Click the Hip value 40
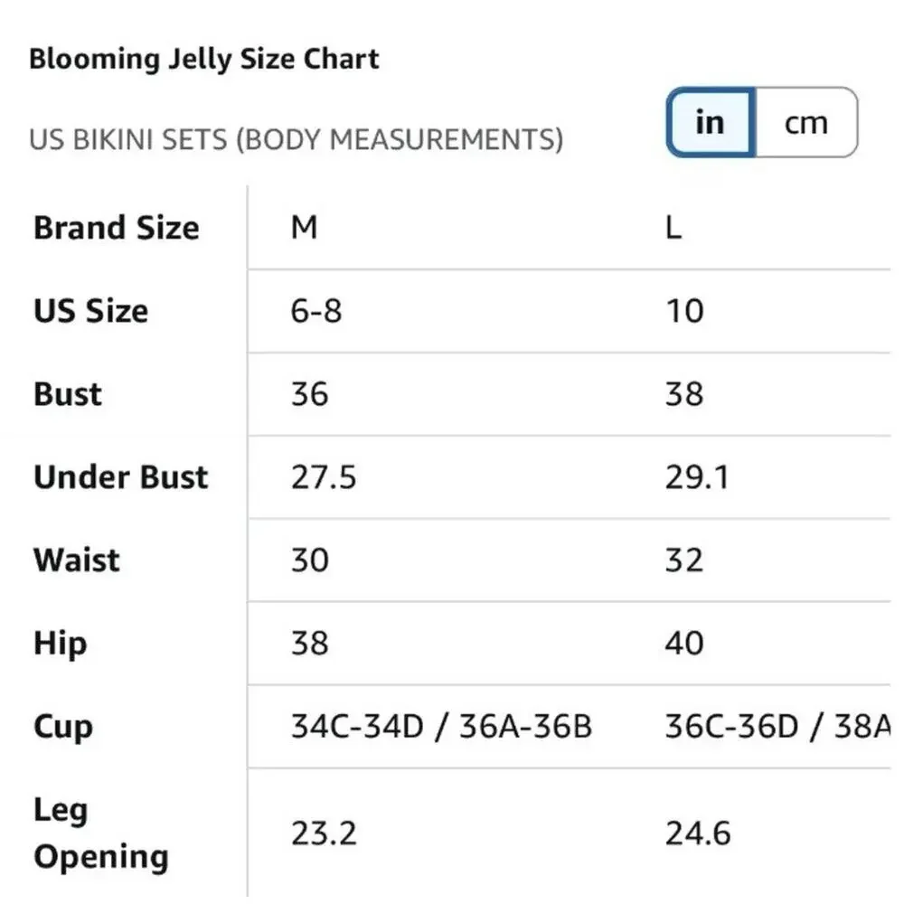The image size is (904, 904). (x=684, y=644)
